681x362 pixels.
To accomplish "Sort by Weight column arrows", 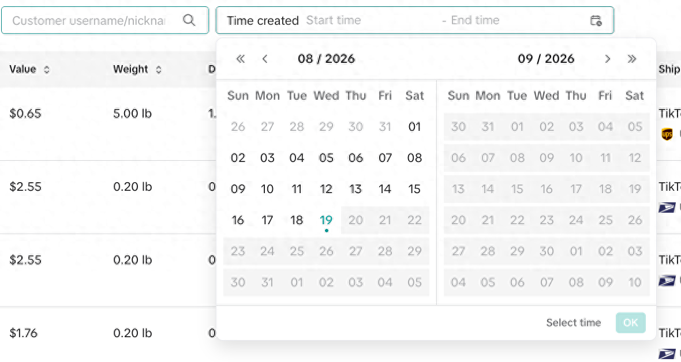I will tap(159, 69).
